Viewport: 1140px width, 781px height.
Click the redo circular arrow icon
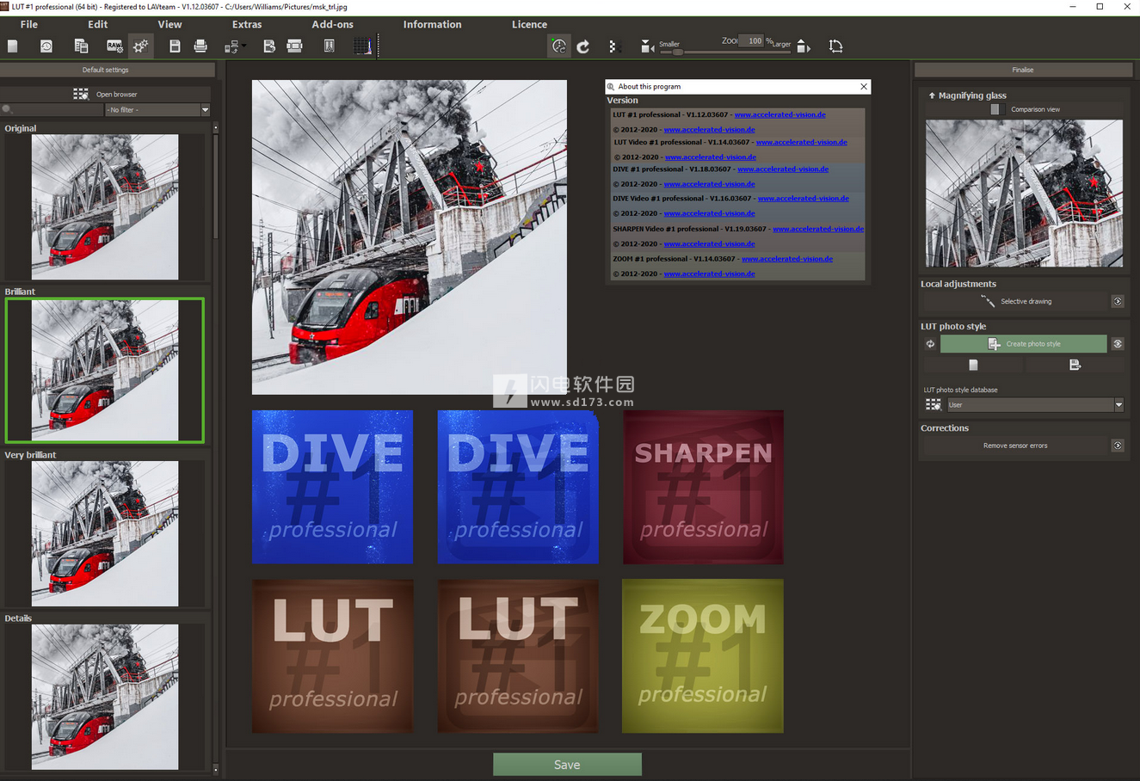583,46
